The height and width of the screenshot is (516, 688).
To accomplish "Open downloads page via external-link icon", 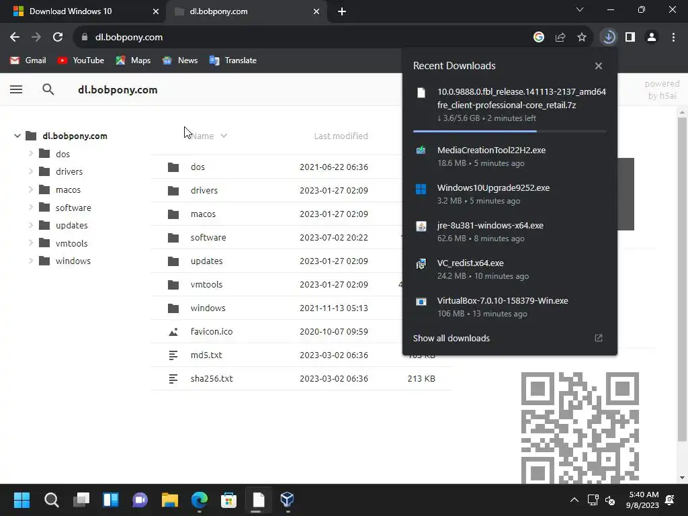I will (x=599, y=338).
